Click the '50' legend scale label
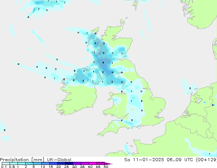Viewport: 217px width, 168px height. pyautogui.click(x=106, y=167)
